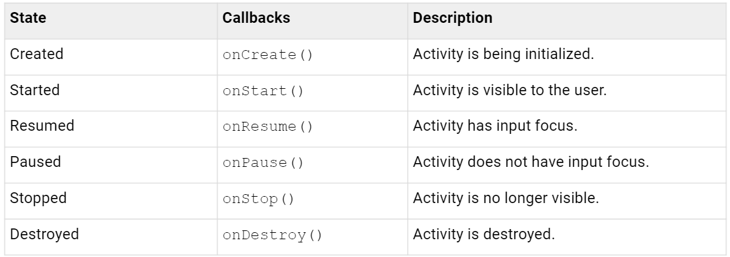This screenshot has height=257, width=730.
Task: Select the Started state cell
Action: point(35,90)
